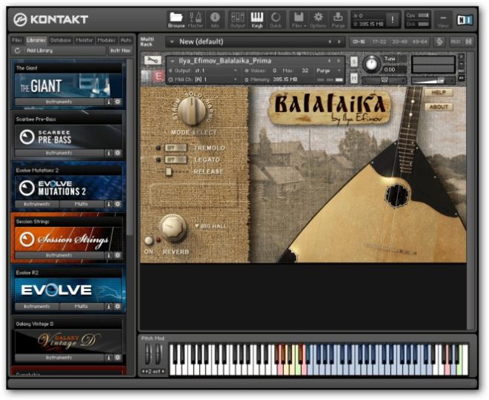Open the Midi Ch dropdown
This screenshot has height=400, width=489.
[236, 79]
